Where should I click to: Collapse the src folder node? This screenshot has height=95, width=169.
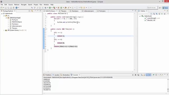pyautogui.click(x=4, y=16)
